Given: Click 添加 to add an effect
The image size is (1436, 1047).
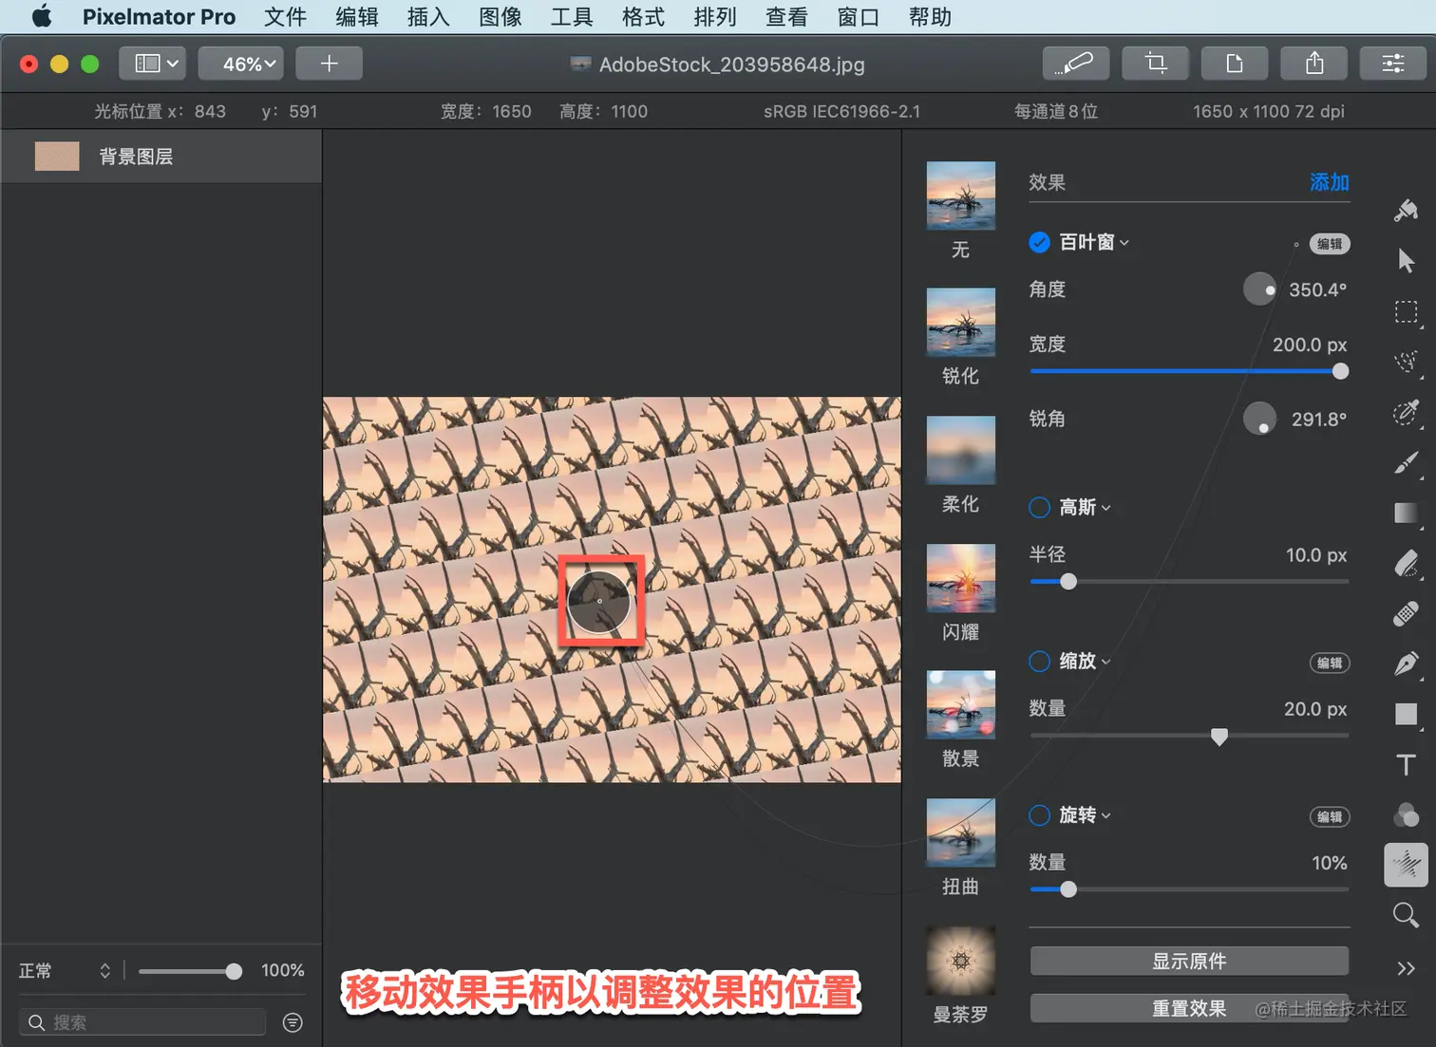Looking at the screenshot, I should click(1329, 181).
